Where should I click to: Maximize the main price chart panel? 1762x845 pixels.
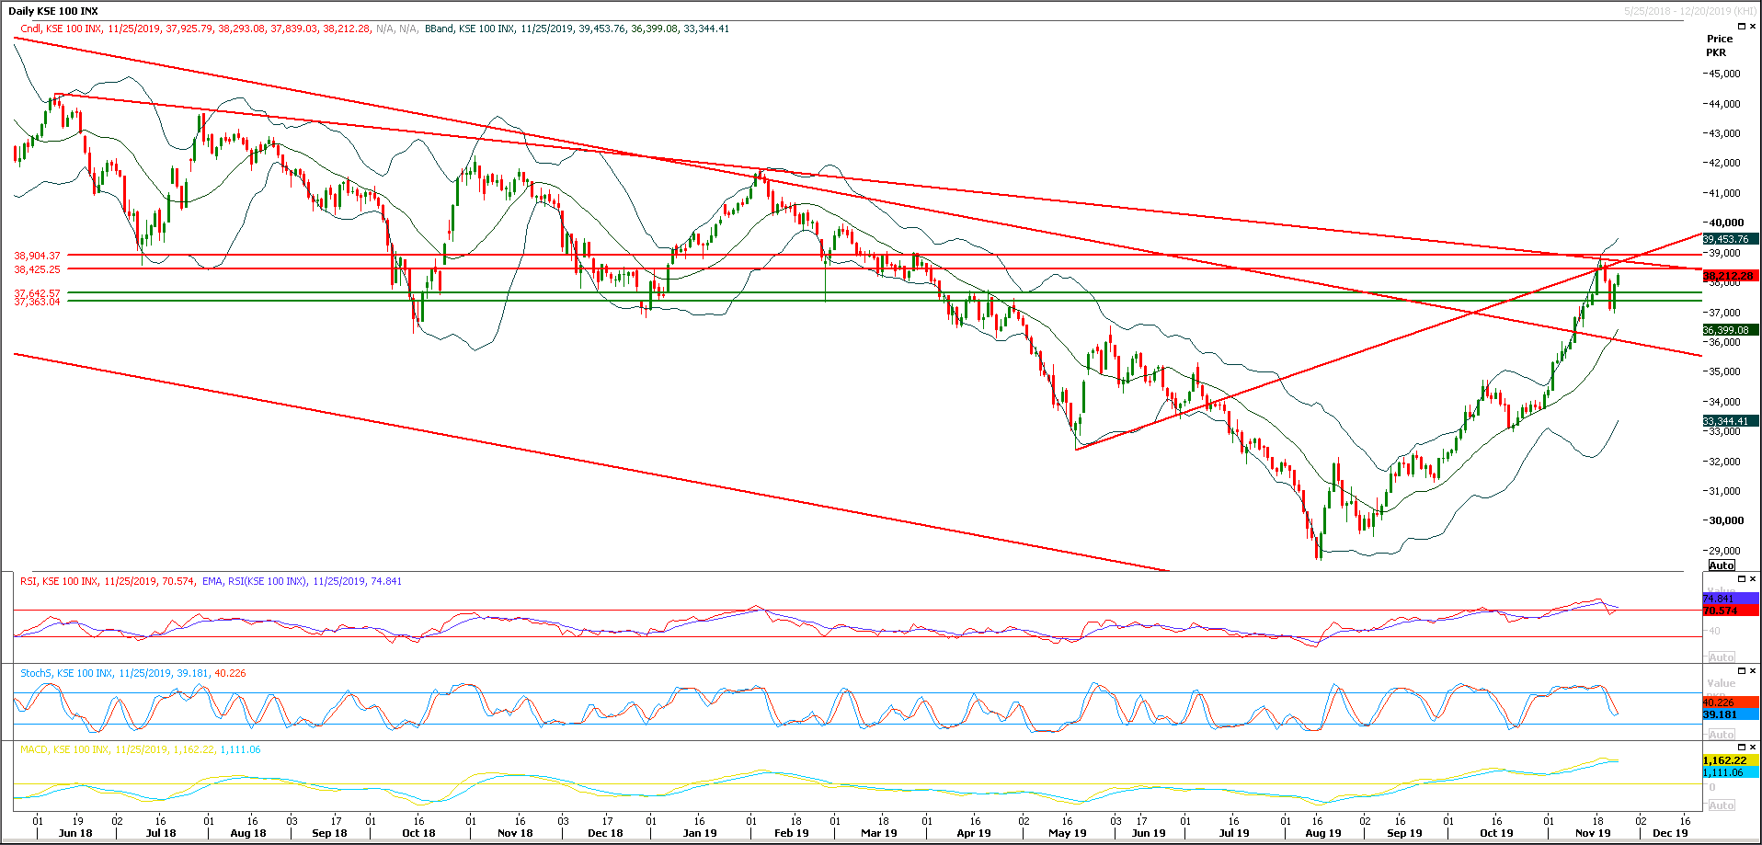coord(1741,27)
